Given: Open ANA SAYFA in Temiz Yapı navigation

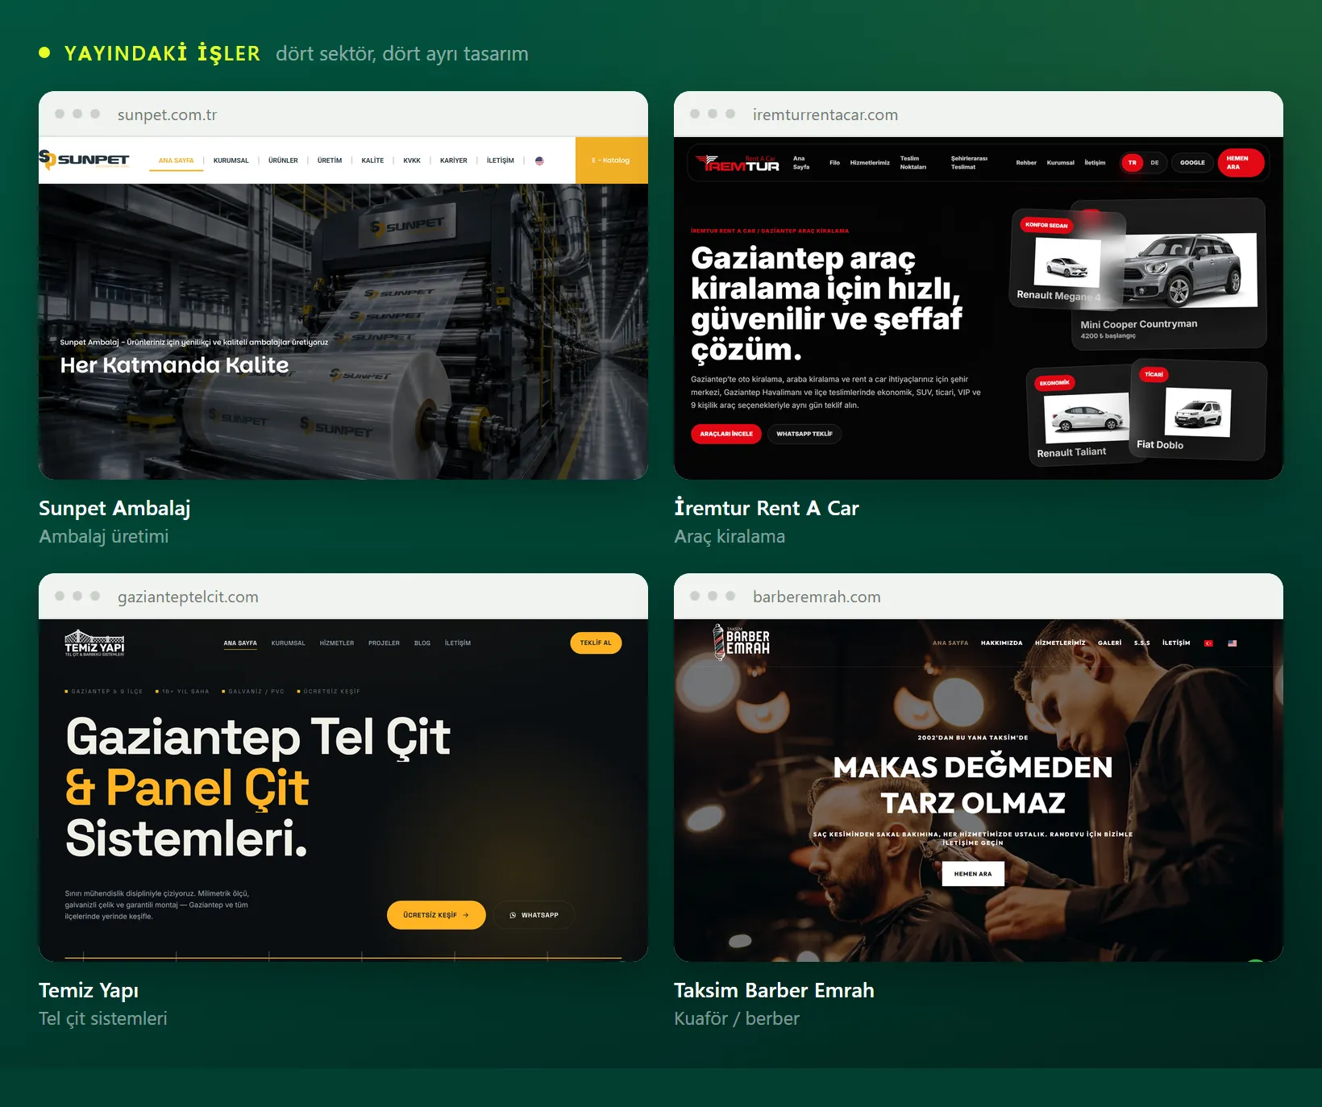Looking at the screenshot, I should tap(240, 643).
